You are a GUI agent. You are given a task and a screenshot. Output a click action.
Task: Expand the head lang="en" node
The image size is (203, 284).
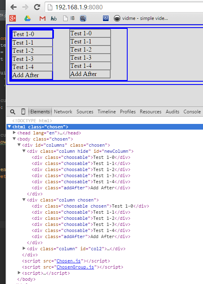pos(14,132)
